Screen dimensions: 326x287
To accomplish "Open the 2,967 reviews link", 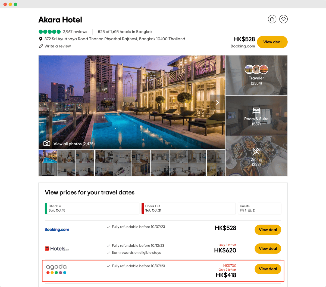I will [75, 32].
